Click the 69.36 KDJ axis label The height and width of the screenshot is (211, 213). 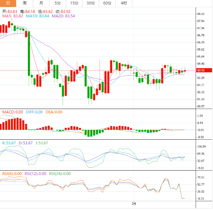201,154
